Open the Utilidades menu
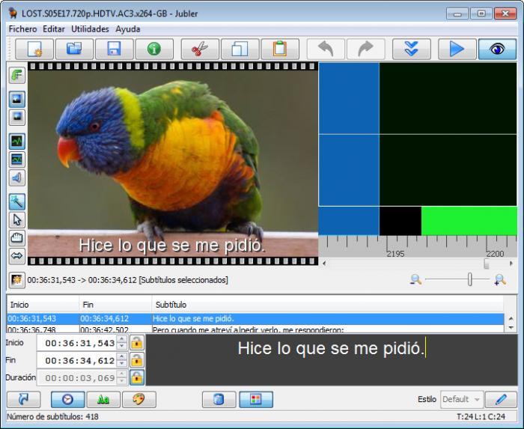 tap(90, 28)
